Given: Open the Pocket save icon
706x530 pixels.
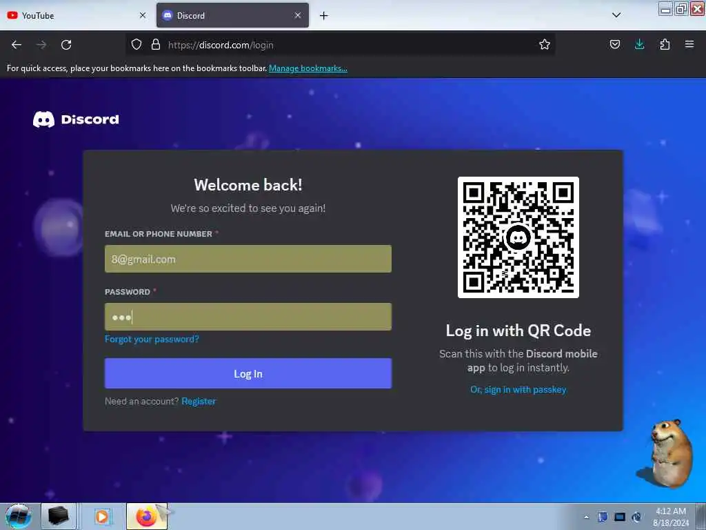Looking at the screenshot, I should 614,44.
